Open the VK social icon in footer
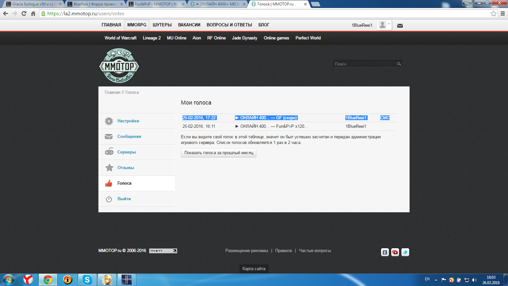 point(385,252)
